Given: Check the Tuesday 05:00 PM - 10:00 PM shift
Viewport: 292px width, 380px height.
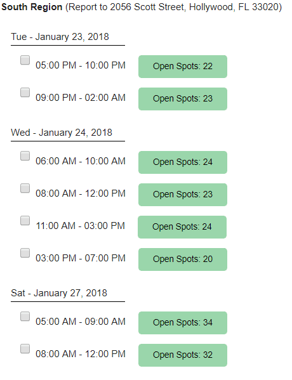Looking at the screenshot, I should click(25, 60).
